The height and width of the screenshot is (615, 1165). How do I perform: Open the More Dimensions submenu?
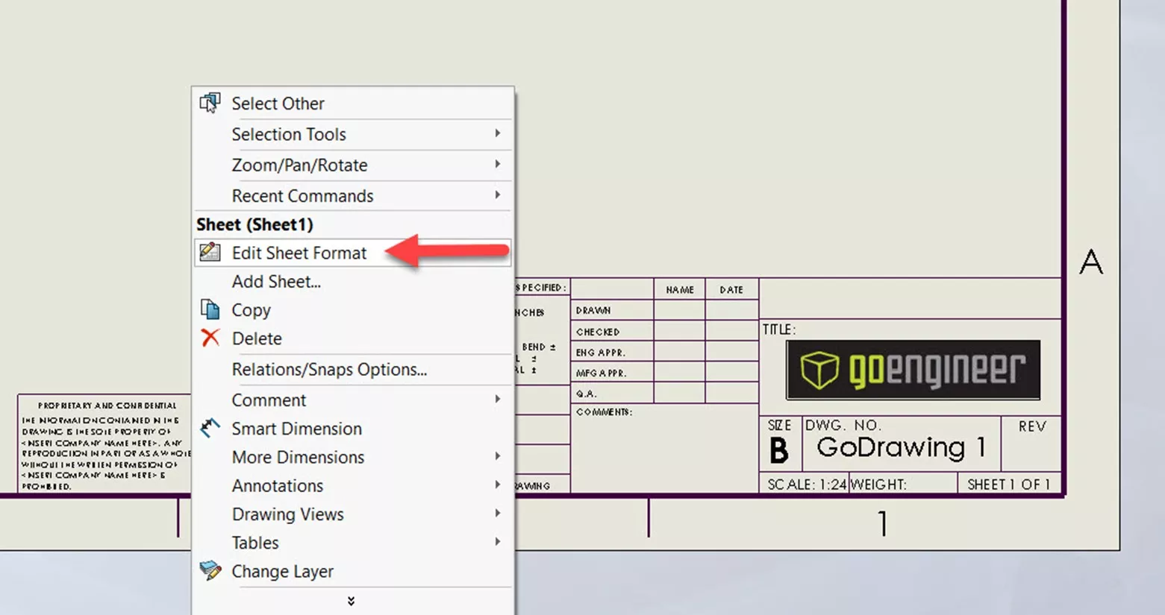tap(298, 457)
